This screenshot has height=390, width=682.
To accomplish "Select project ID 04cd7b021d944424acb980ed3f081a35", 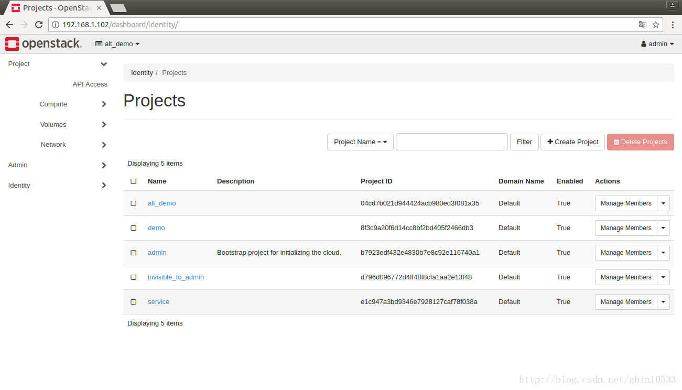I will pos(420,203).
